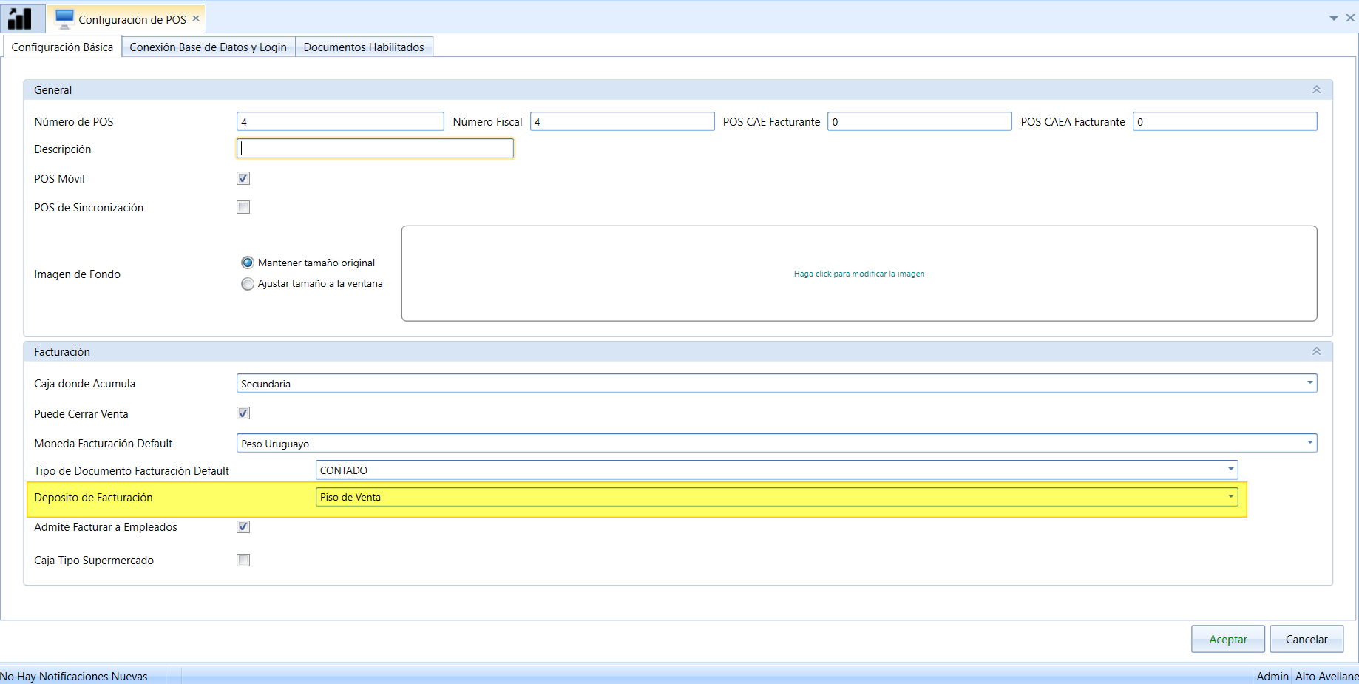
Task: Close the Configuración de POS tab
Action: click(x=196, y=18)
